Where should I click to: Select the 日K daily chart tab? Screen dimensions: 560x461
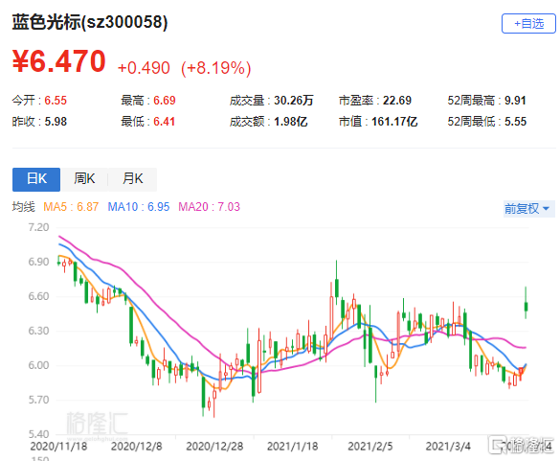(x=36, y=179)
